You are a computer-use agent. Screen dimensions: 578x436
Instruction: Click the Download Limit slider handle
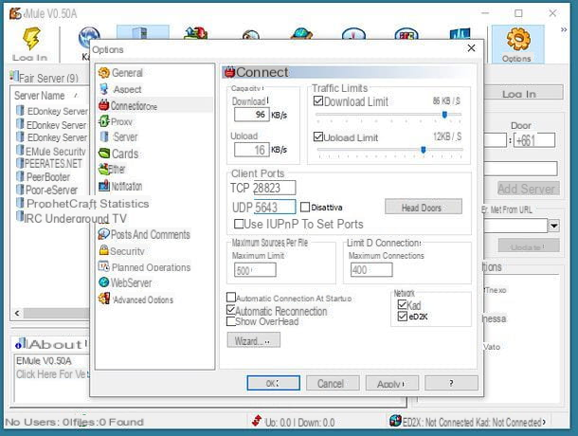coord(444,115)
